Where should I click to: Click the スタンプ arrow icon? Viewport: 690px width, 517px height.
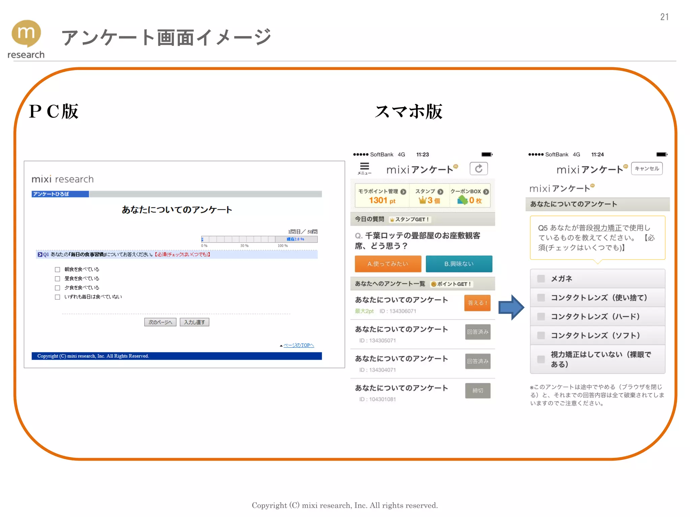(440, 192)
